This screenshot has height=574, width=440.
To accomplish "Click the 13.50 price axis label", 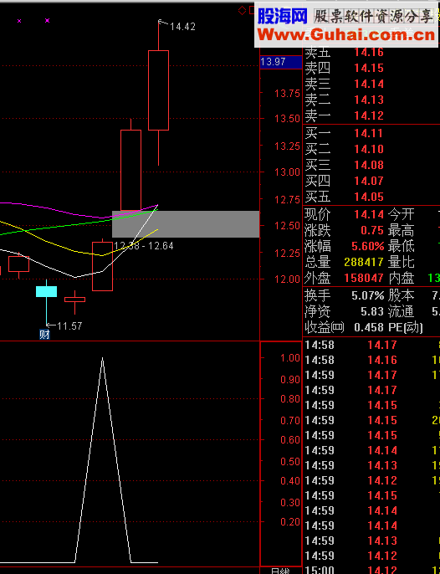I will pos(287,118).
